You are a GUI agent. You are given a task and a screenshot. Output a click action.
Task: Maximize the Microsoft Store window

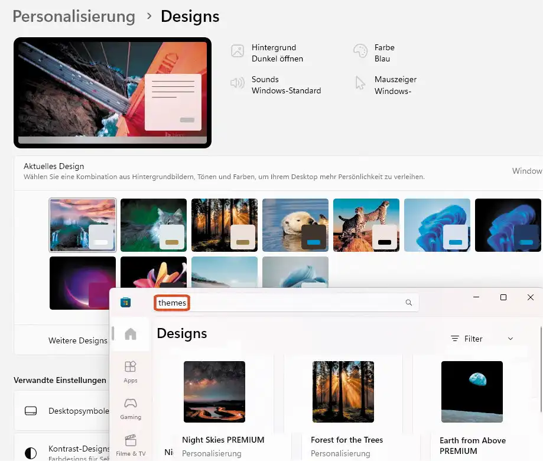[503, 297]
